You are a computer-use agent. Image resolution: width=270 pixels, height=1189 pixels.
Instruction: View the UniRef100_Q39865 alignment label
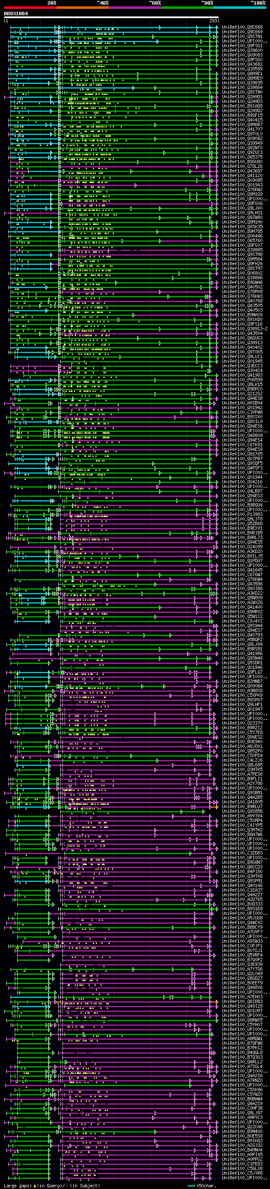click(x=242, y=250)
